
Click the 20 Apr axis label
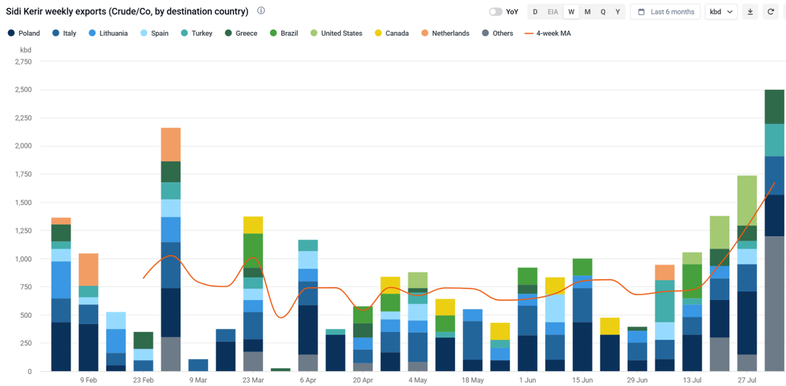click(363, 380)
